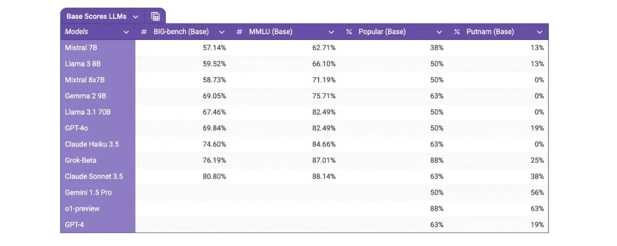617x246 pixels.
Task: Expand the Putnam (Base) column chevron
Action: 539,32
